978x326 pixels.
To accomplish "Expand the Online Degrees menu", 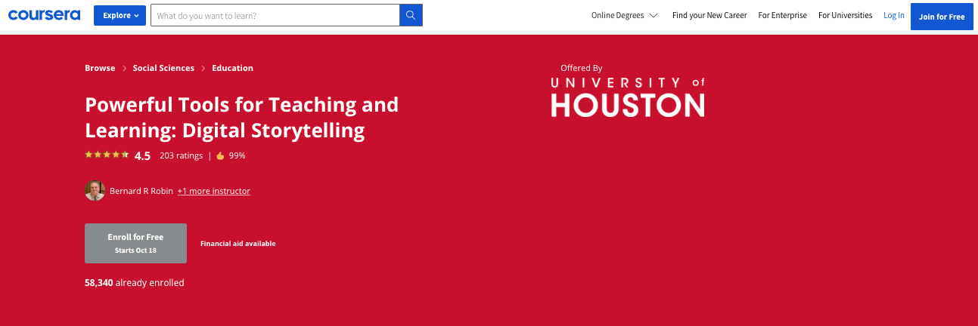I will [x=624, y=15].
